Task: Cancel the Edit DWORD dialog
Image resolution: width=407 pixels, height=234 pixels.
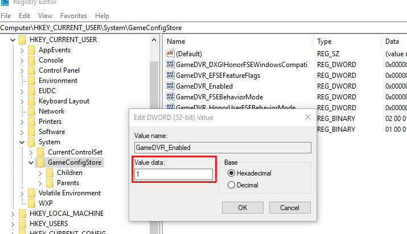Action: tap(290, 208)
